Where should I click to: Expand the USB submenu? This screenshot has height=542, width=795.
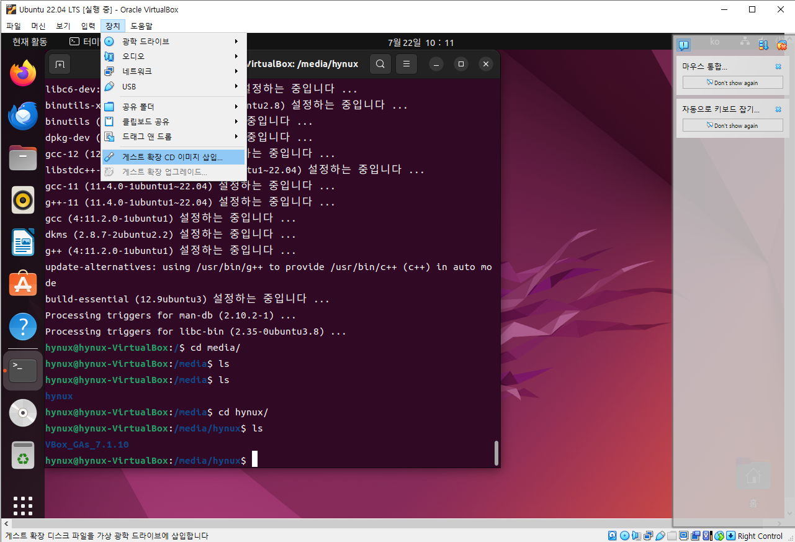point(174,86)
